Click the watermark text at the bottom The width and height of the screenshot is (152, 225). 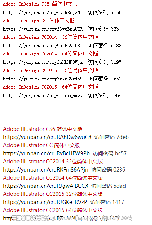coord(72,218)
